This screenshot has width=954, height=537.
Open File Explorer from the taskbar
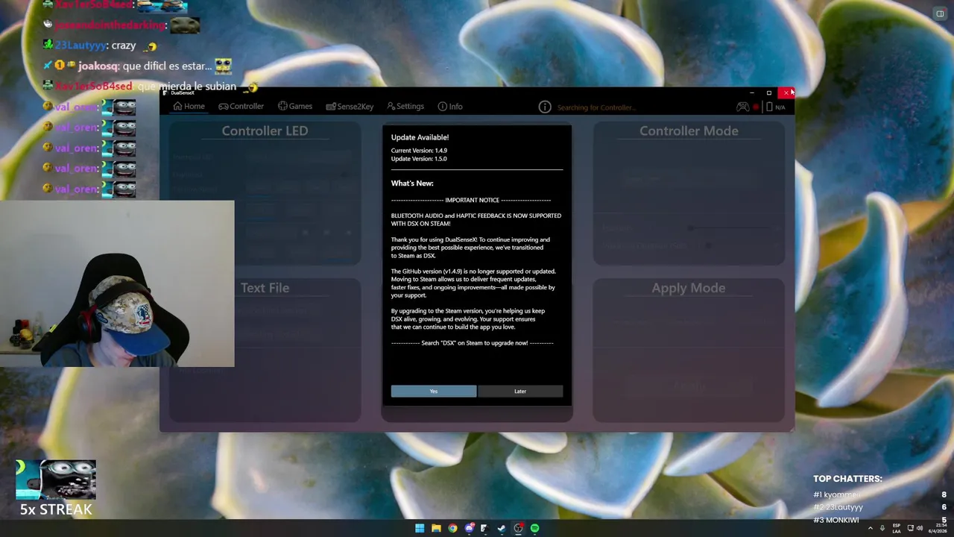[x=436, y=528]
